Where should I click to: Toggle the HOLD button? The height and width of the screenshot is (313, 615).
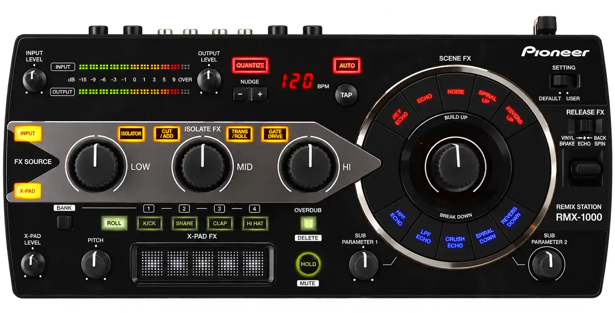(x=308, y=264)
